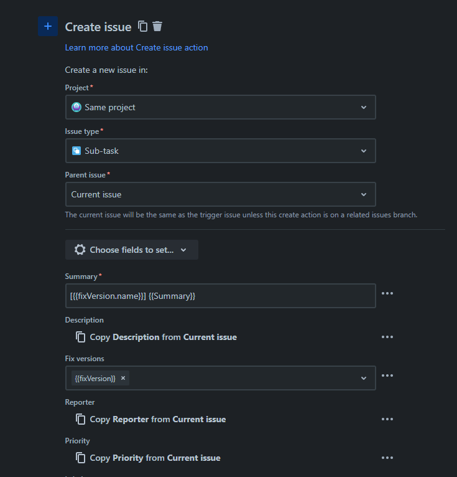Expand the Fix versions dropdown arrow
Screen dimensions: 457x477
[364, 378]
